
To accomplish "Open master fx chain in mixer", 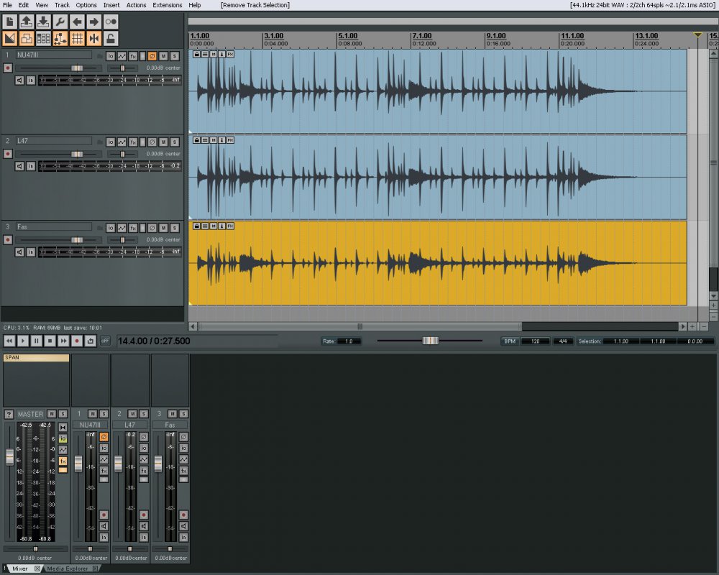I will 63,461.
